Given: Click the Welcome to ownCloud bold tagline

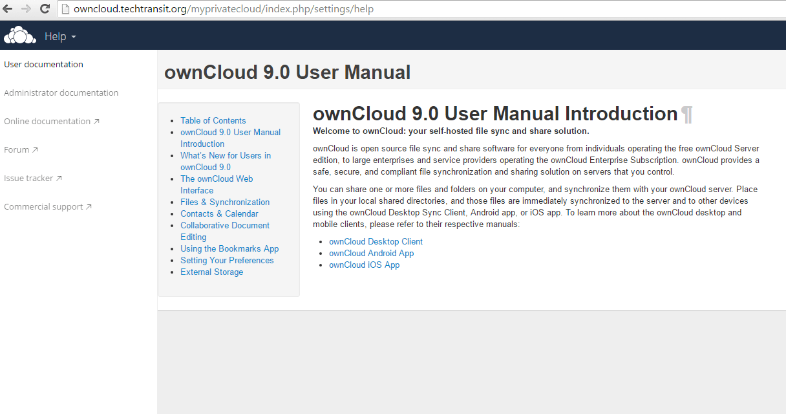Looking at the screenshot, I should click(x=451, y=131).
